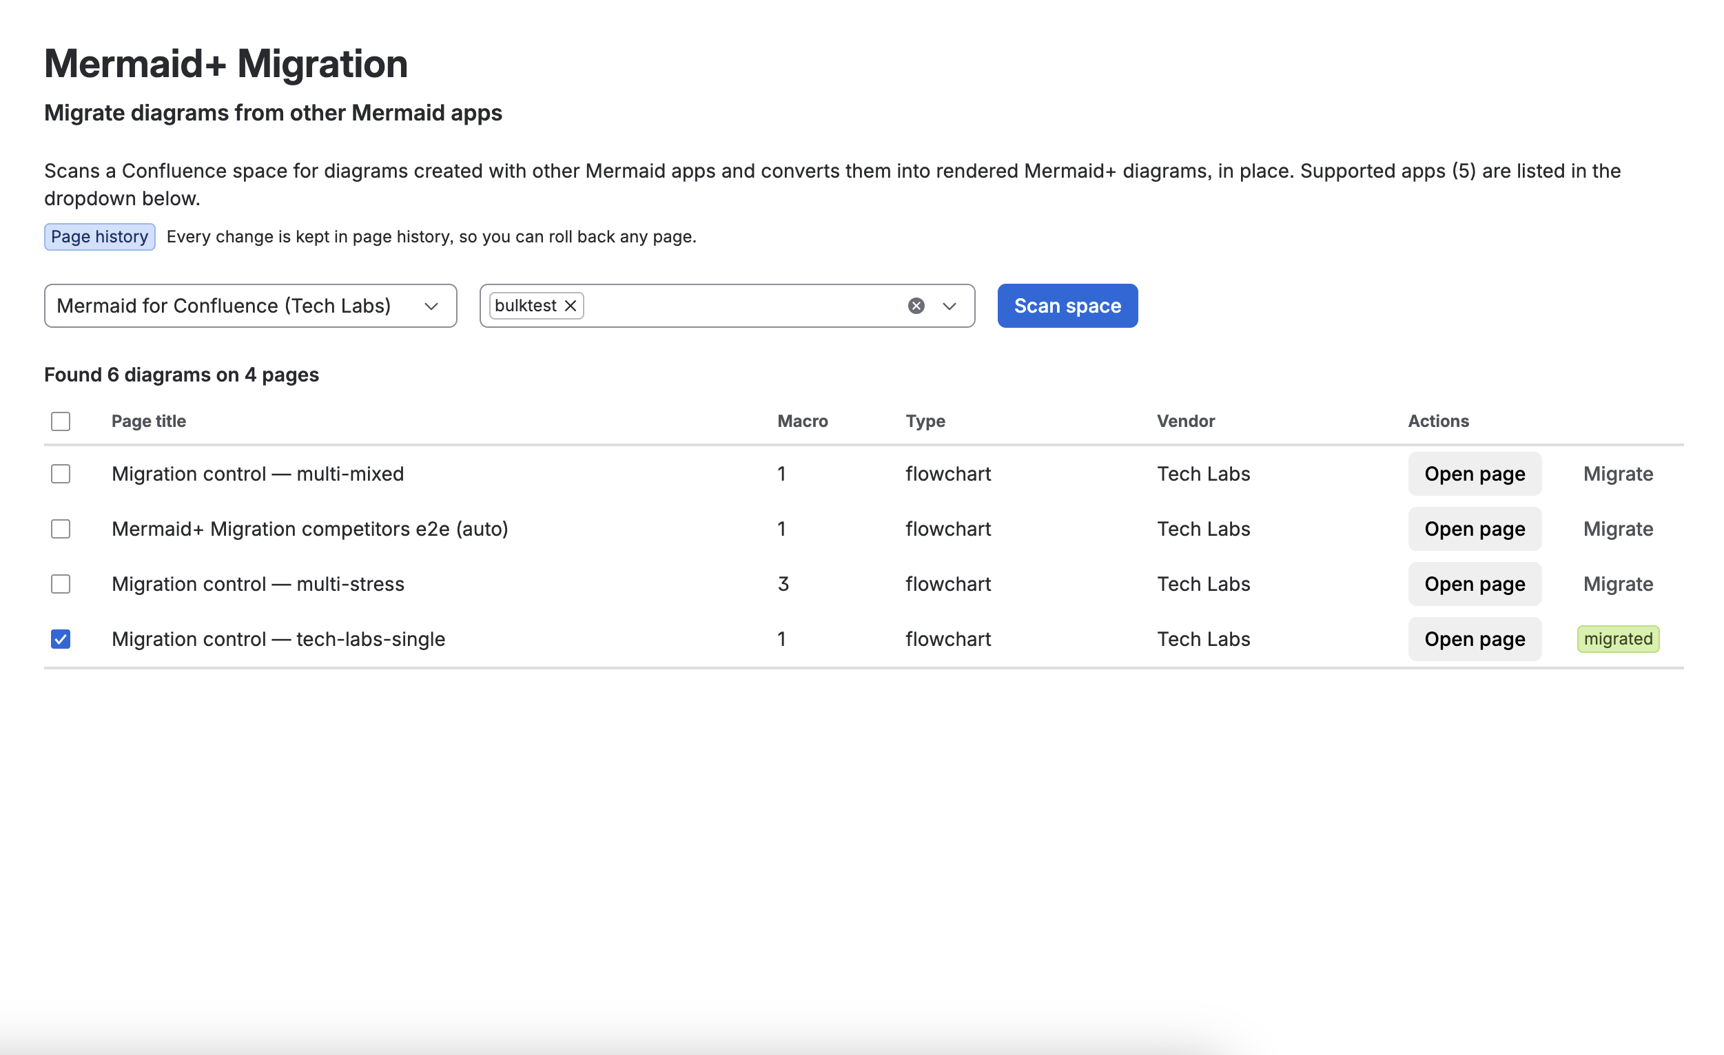Check the Migration control — multi-mixed row checkbox

61,474
